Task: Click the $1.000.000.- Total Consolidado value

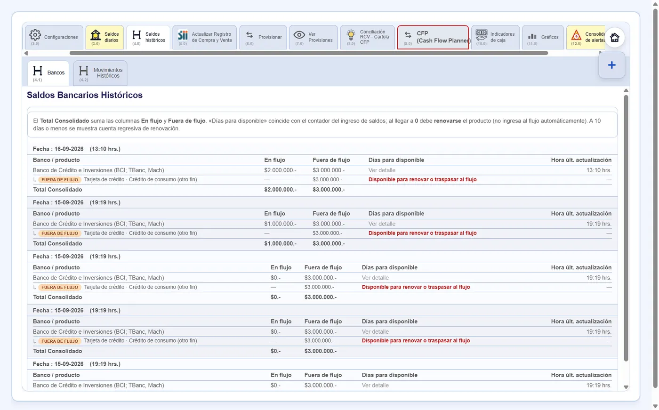Action: [280, 244]
